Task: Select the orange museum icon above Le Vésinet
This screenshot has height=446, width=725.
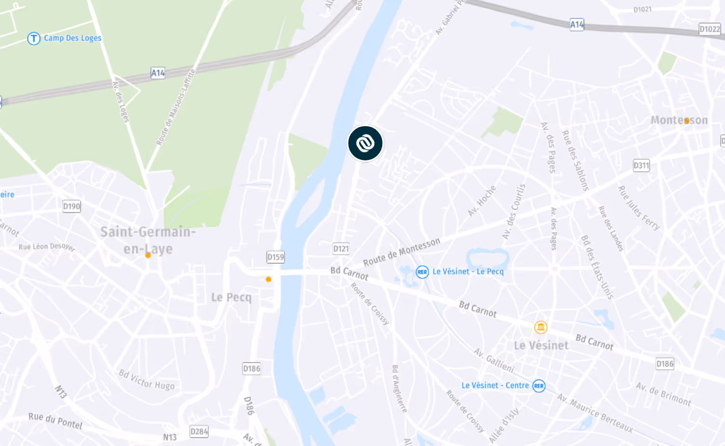Action: (541, 328)
